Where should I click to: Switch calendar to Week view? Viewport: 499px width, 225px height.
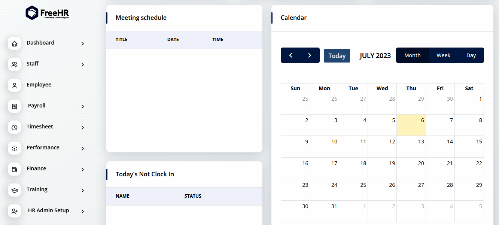(x=443, y=55)
